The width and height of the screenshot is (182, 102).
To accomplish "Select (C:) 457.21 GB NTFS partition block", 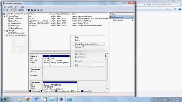I will coord(60,61).
